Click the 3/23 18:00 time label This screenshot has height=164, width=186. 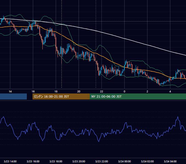click(x=56, y=161)
